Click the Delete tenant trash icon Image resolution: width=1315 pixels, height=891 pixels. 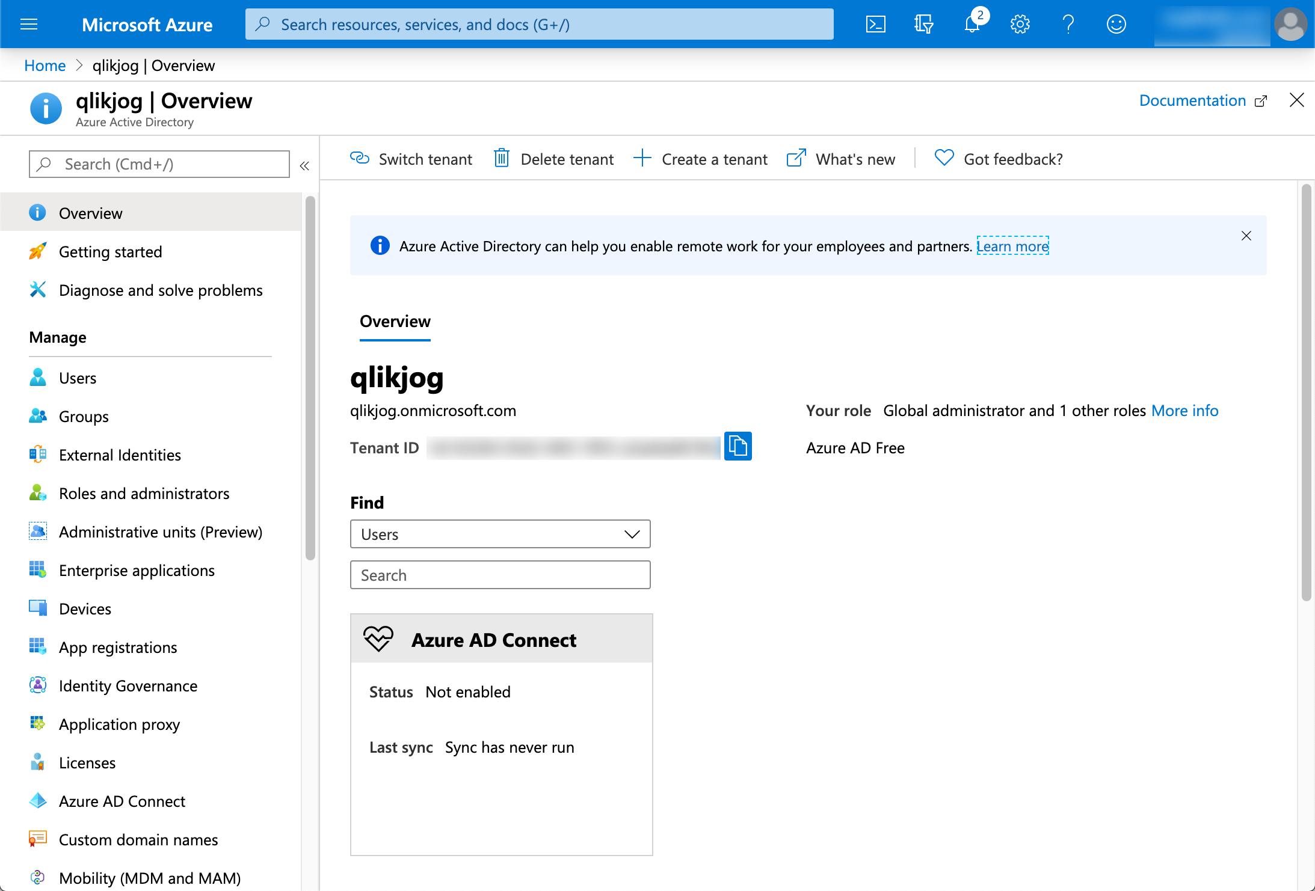coord(502,158)
